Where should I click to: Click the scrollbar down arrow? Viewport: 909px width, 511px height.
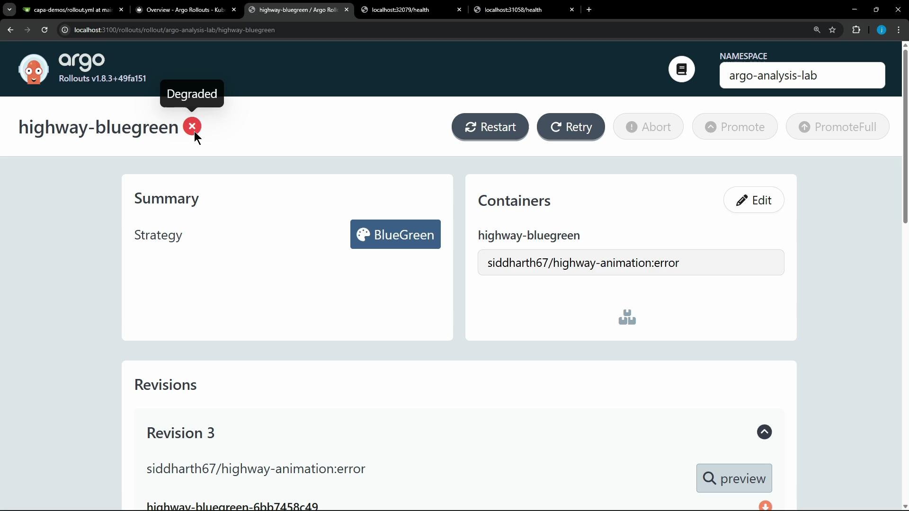pos(905,506)
